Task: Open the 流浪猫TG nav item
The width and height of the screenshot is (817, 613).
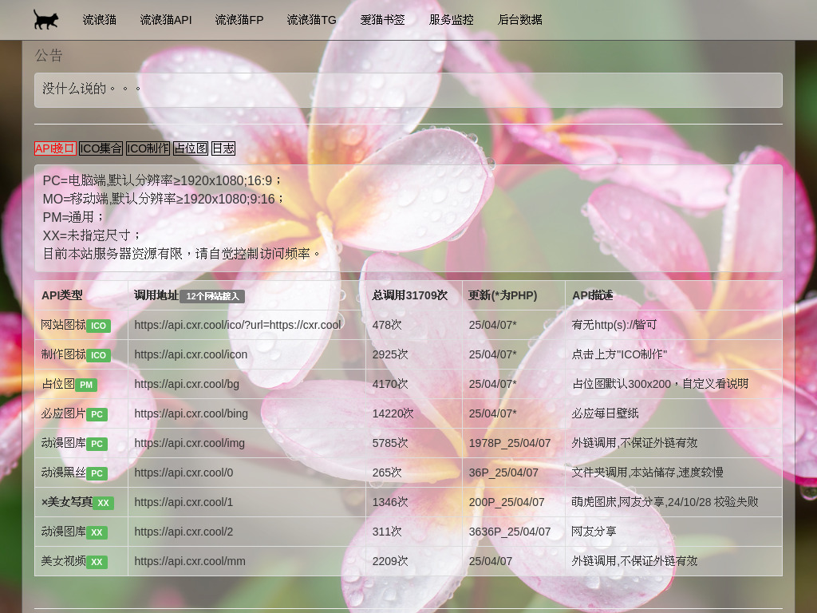Action: 312,20
